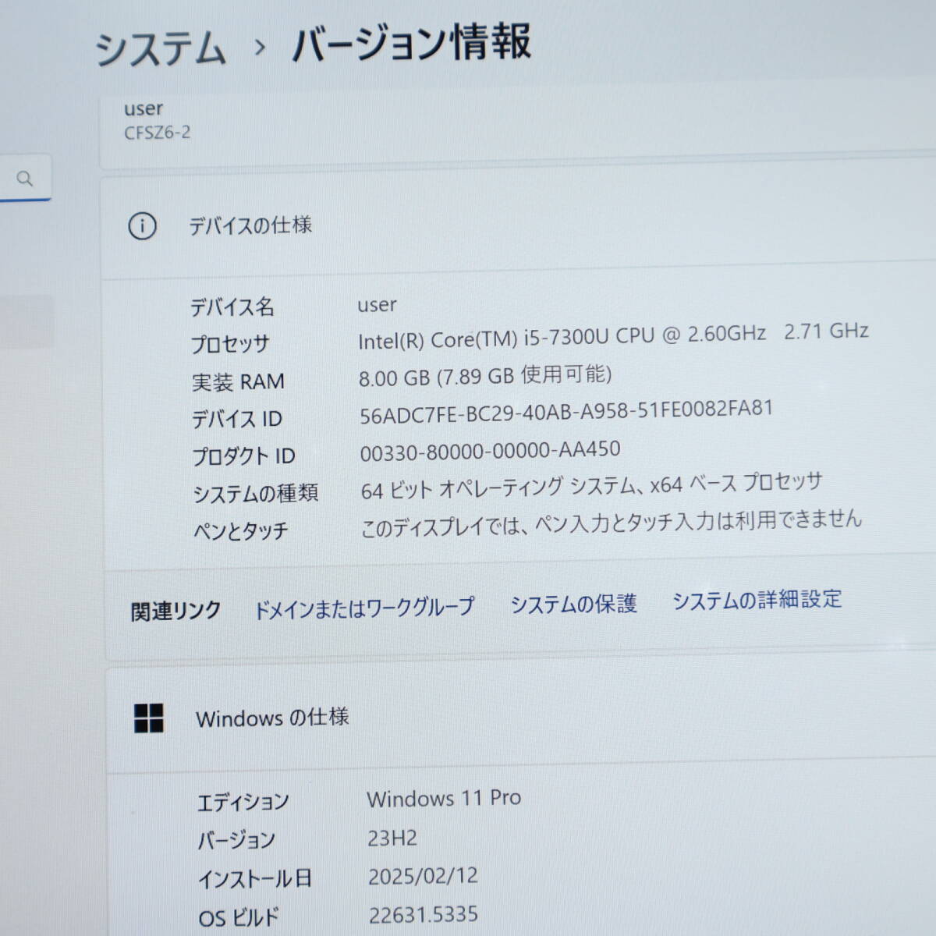936x936 pixels.
Task: Select the device ID 56ADC7FE-BC29-40AB value
Action: tap(566, 411)
